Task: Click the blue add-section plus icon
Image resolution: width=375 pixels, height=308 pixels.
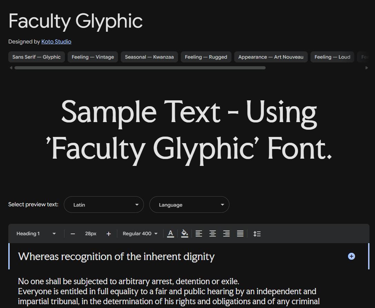Action: pos(351,256)
